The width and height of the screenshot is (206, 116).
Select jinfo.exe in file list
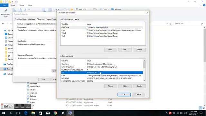[x=33, y=99]
